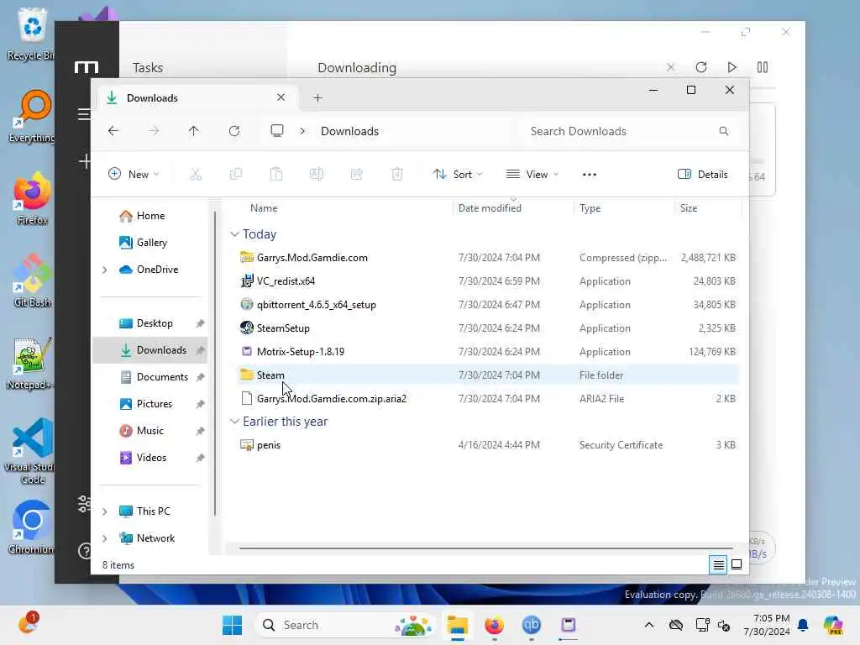The image size is (860, 645).
Task: Close the Downloads tab
Action: pyautogui.click(x=281, y=97)
